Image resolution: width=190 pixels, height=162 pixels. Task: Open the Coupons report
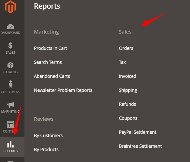128,118
